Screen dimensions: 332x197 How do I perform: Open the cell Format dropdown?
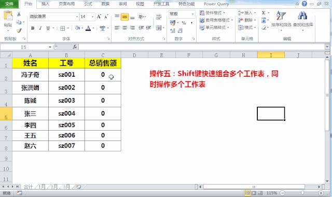click(x=247, y=27)
